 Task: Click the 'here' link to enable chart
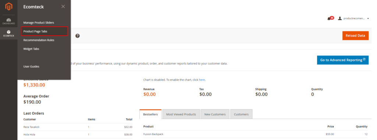pos(202,80)
